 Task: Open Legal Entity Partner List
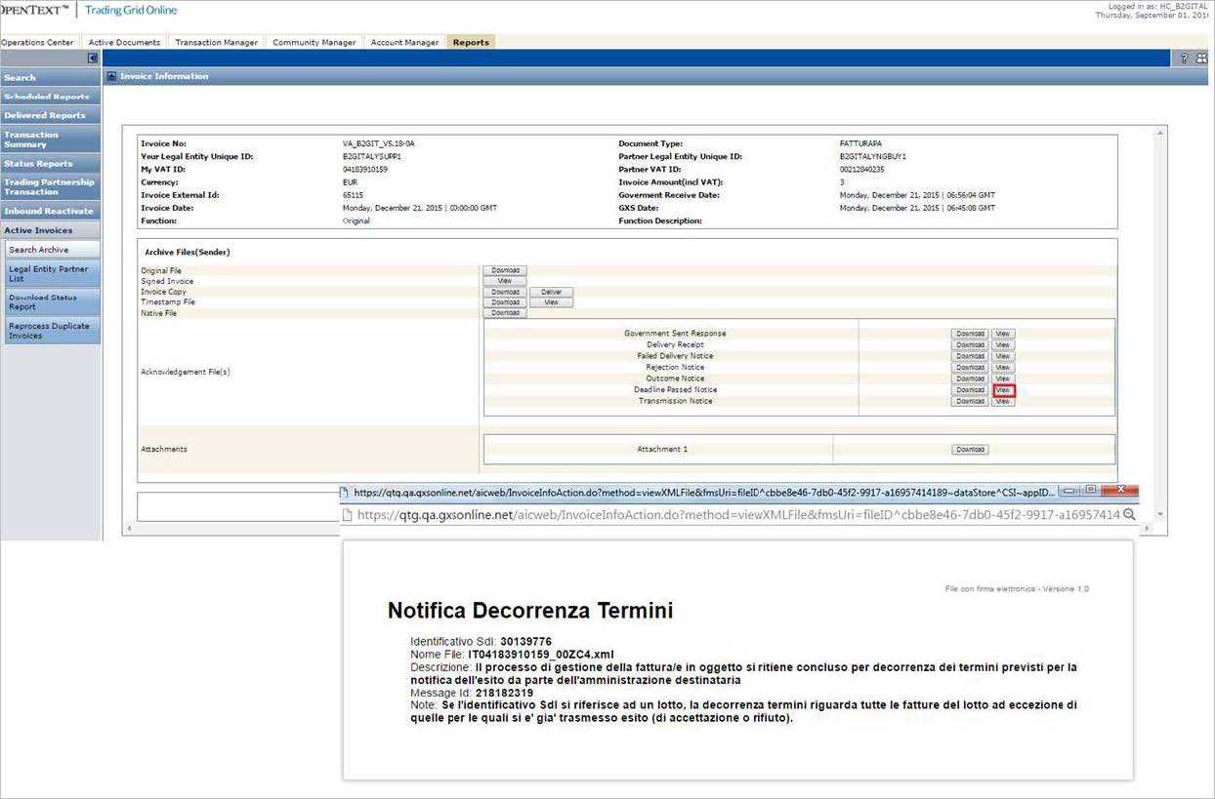pyautogui.click(x=52, y=273)
